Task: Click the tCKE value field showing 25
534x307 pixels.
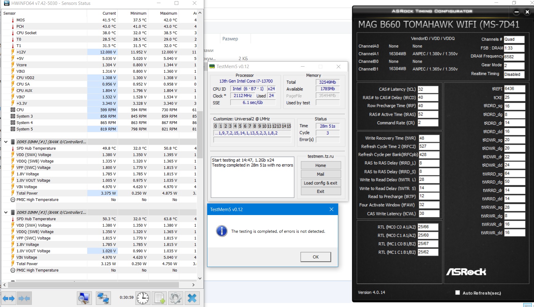Action: click(515, 97)
